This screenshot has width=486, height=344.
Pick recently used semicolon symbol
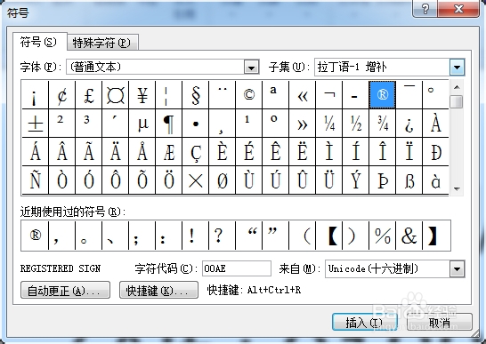(x=142, y=236)
